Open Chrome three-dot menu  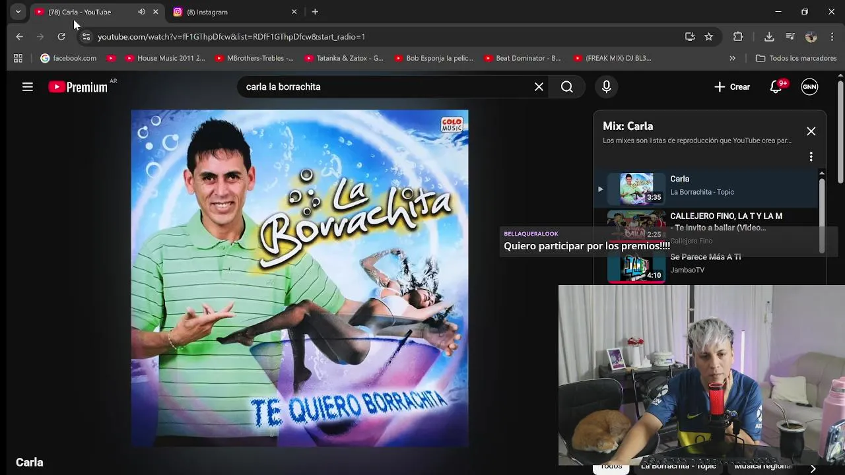coord(832,37)
